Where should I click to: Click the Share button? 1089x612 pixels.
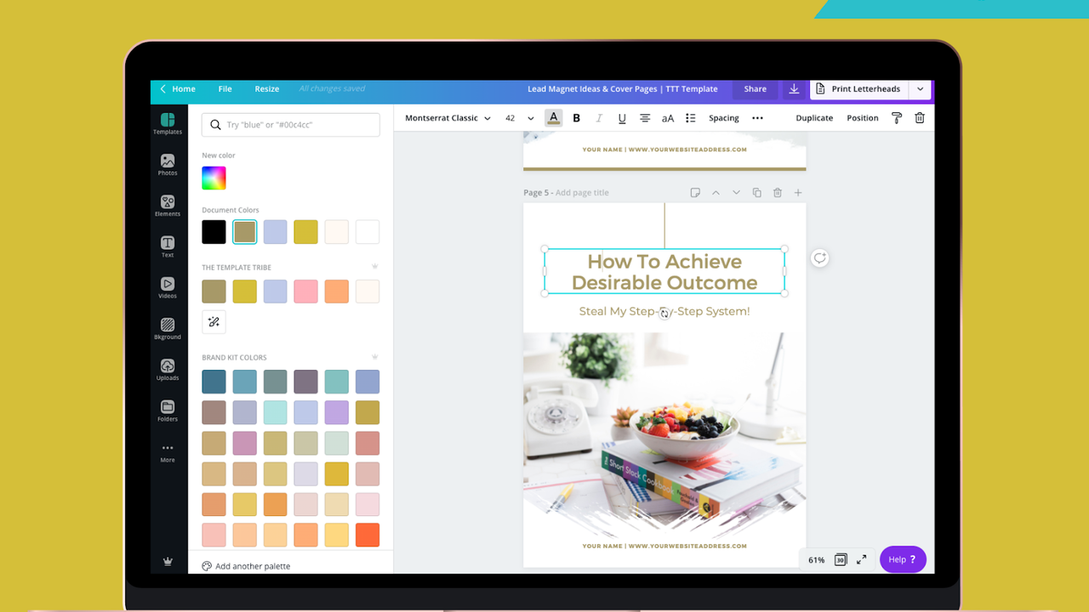[x=755, y=89]
